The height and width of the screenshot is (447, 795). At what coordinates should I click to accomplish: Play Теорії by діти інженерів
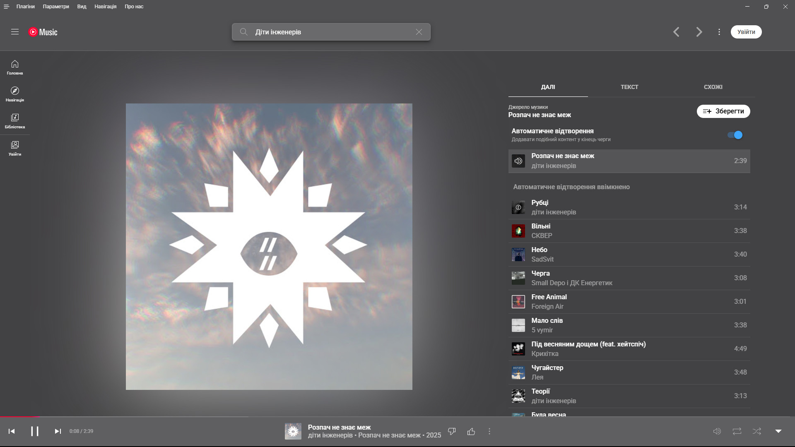(x=629, y=396)
